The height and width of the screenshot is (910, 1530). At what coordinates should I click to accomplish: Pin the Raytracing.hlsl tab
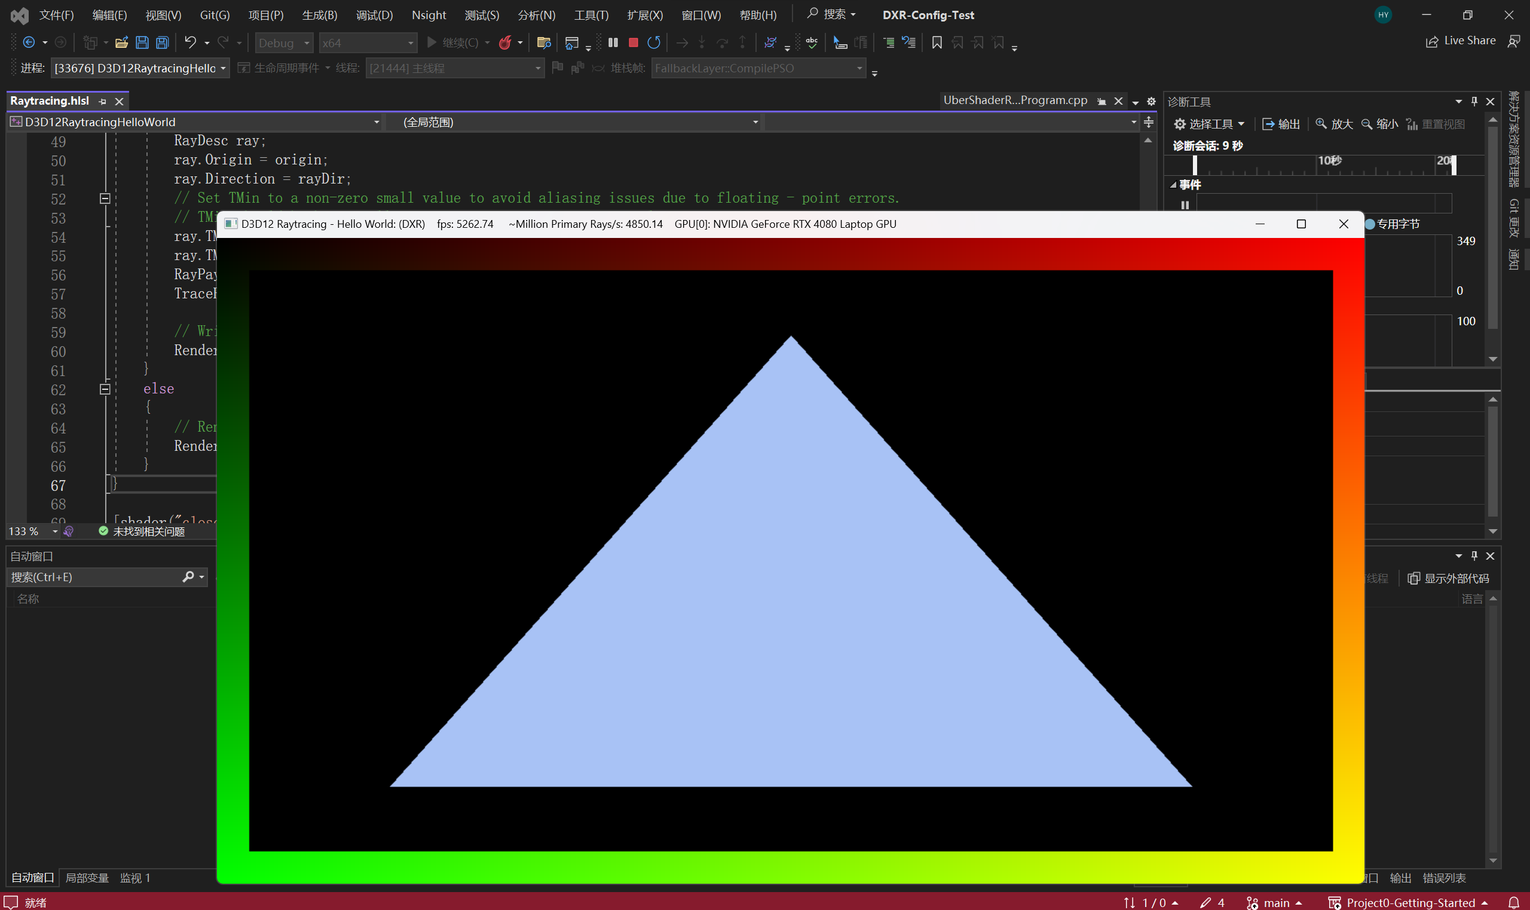(102, 102)
